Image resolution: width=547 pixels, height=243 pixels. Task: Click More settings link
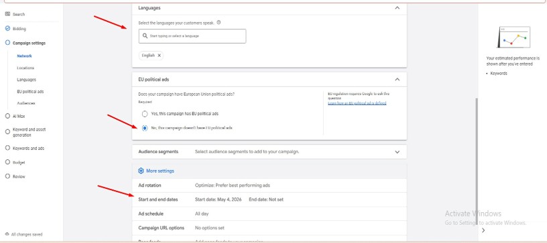coord(160,171)
